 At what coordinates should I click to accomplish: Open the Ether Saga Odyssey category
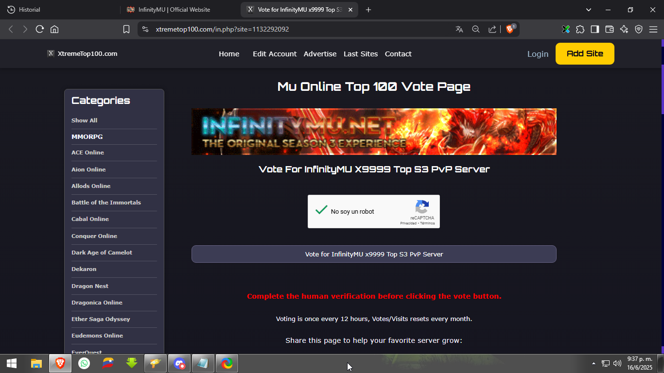[x=101, y=319]
